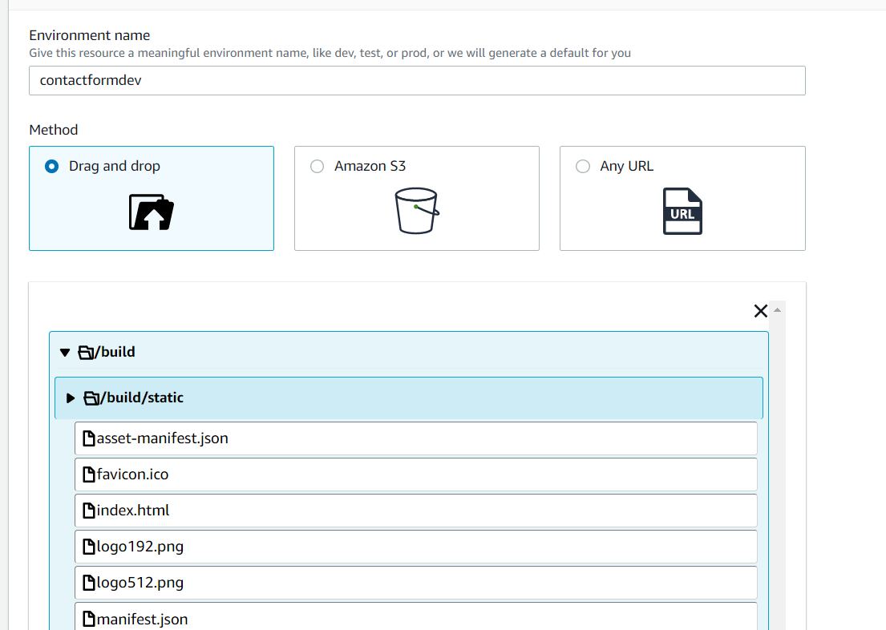Click the manifest.json file icon
Viewport: 886px width, 630px height.
pos(89,620)
